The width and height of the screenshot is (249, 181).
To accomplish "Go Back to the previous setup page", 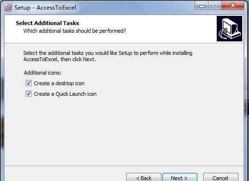I will pos(144,177).
